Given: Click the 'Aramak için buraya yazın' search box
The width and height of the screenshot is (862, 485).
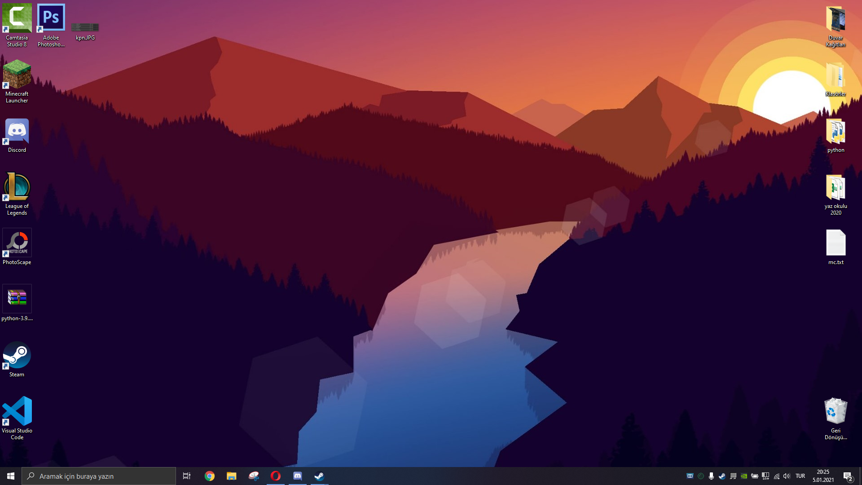Looking at the screenshot, I should tap(99, 476).
